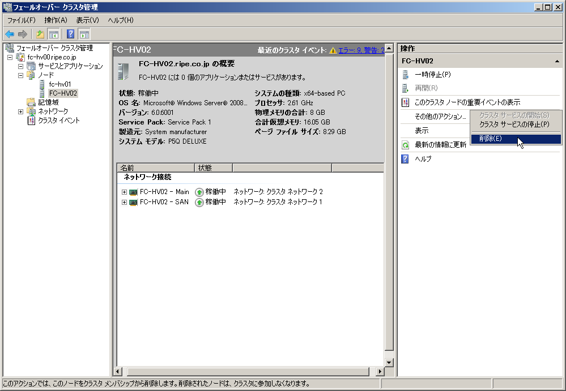This screenshot has width=566, height=391.
Task: Select クラスタ イベント label in tree
Action: click(59, 121)
